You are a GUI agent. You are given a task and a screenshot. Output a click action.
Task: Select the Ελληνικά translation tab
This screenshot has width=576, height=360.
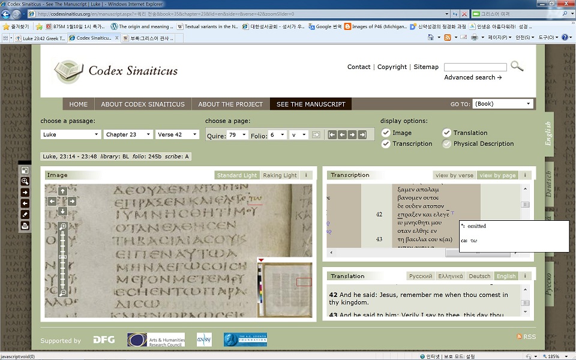450,276
